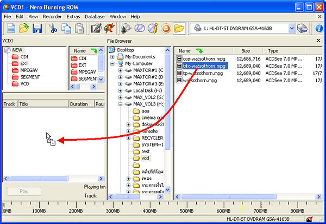Image resolution: width=326 pixels, height=224 pixels.
Task: Expand the Local Disk (F:) drive
Action: pyautogui.click(x=120, y=91)
